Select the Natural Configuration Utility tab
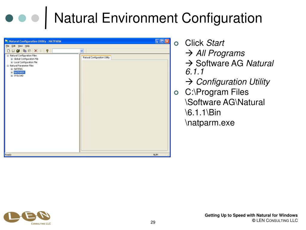Image resolution: width=306 pixels, height=230 pixels. 96,57
